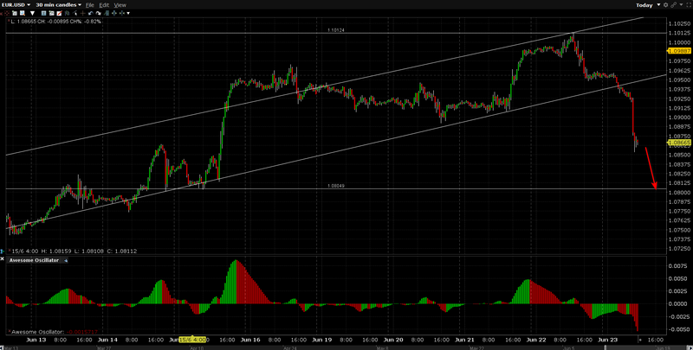Toggle the crosshair plus cursor icon
Image resolution: width=693 pixels, height=350 pixels.
tap(82, 13)
